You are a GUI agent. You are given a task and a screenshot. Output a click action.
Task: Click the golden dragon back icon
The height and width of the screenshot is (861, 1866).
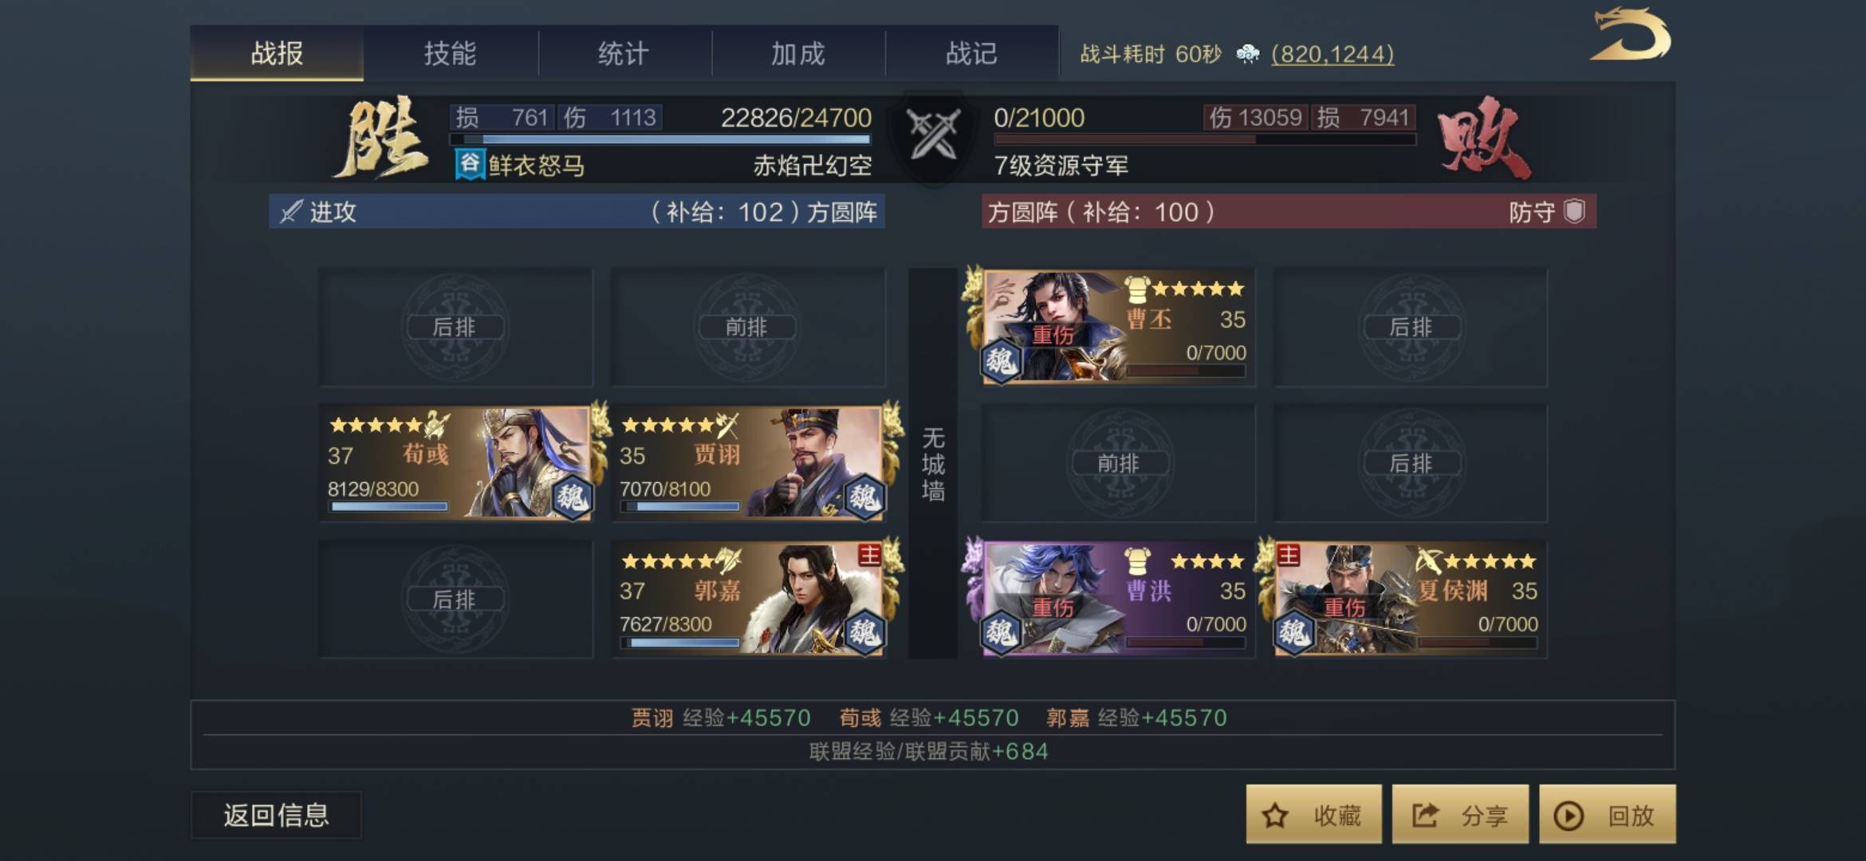click(1631, 34)
